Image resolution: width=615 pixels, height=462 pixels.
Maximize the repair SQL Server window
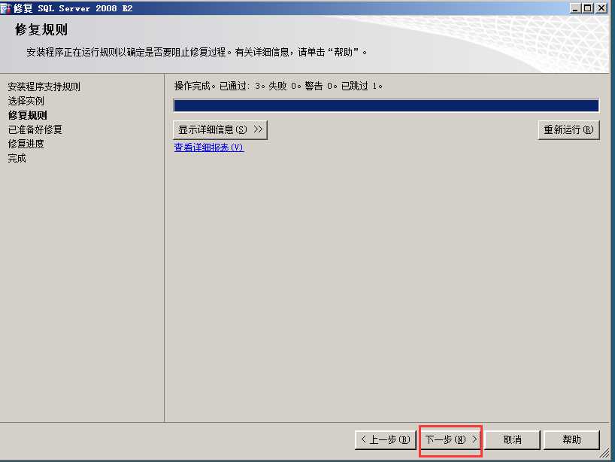(587, 8)
